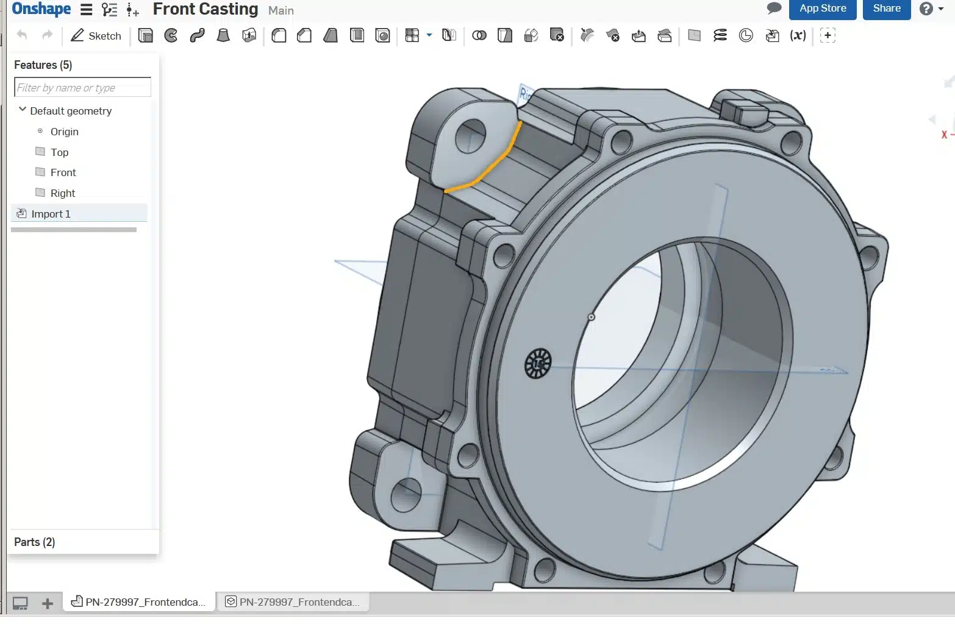Select the Hole feature tool

pyautogui.click(x=383, y=35)
